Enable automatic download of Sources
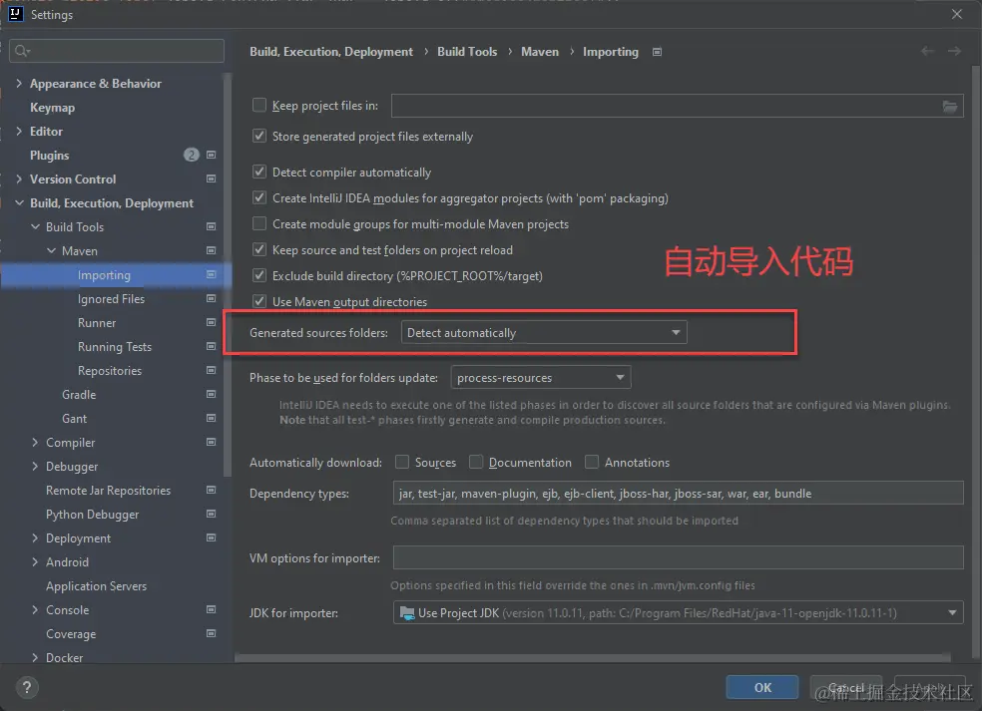Viewport: 982px width, 711px height. pyautogui.click(x=402, y=462)
